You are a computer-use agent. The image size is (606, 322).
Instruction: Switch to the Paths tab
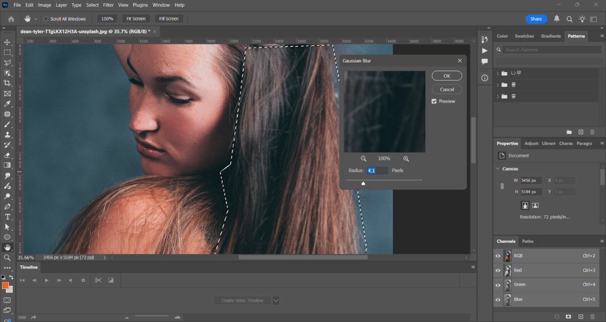tap(528, 241)
